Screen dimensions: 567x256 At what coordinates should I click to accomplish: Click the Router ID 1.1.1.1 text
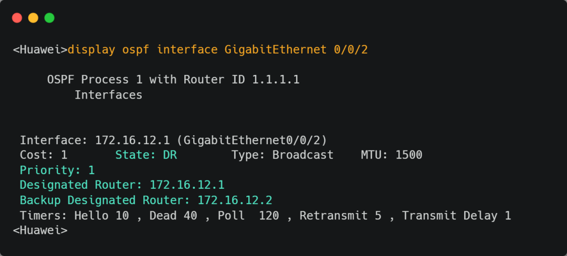[x=241, y=79]
